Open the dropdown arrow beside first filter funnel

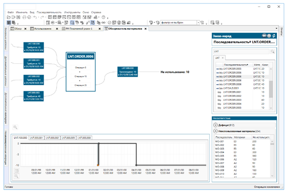[x=154, y=23]
